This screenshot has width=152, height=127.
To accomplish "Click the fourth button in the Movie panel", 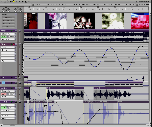I will (x=8, y=27).
